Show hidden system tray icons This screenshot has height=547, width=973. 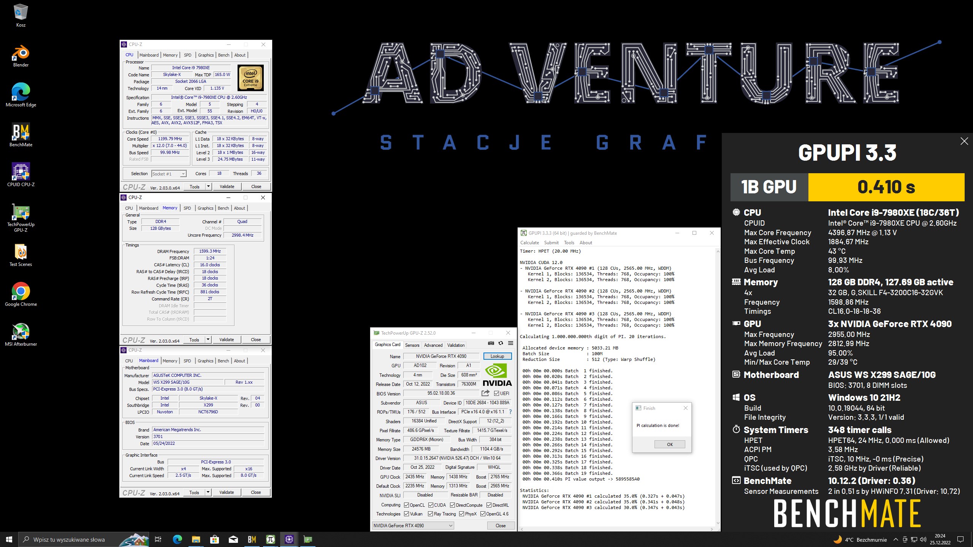[x=895, y=539]
